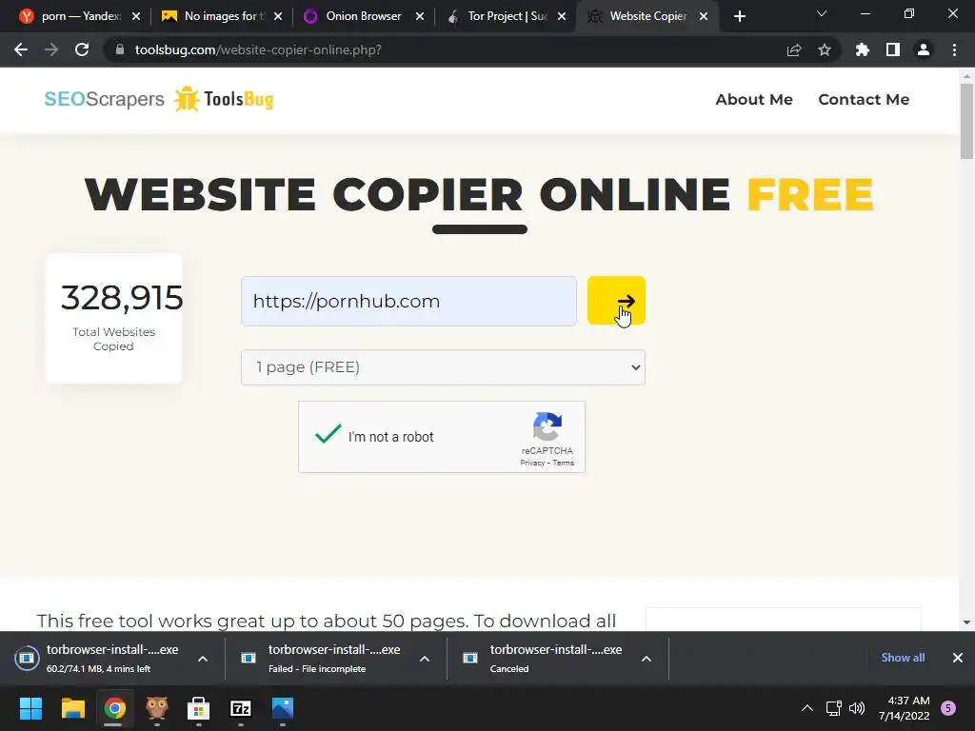Expand options for the downloading torbrowser file
Image resolution: width=975 pixels, height=731 pixels.
(x=203, y=659)
